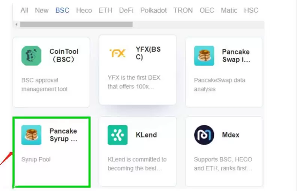The height and width of the screenshot is (191, 300).
Task: Click the Pancake Swap info pancake icon
Action: point(204,56)
